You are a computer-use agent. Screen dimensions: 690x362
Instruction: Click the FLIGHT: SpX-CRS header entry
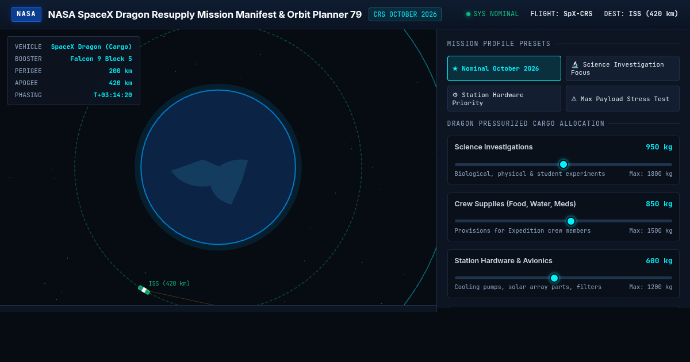point(561,14)
